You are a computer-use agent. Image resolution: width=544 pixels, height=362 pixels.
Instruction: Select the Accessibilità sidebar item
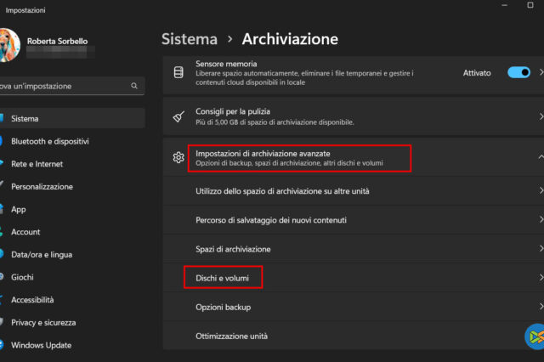32,299
